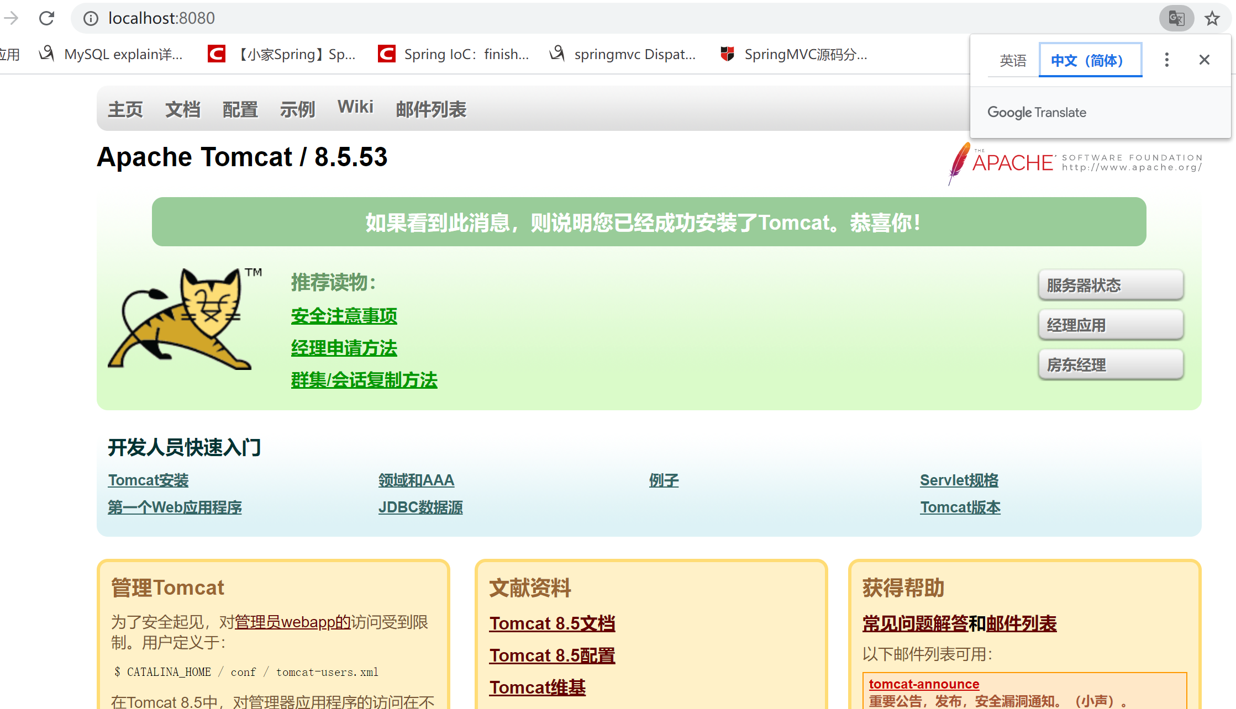Close the Google Translate popup
The width and height of the screenshot is (1236, 709).
(x=1205, y=60)
